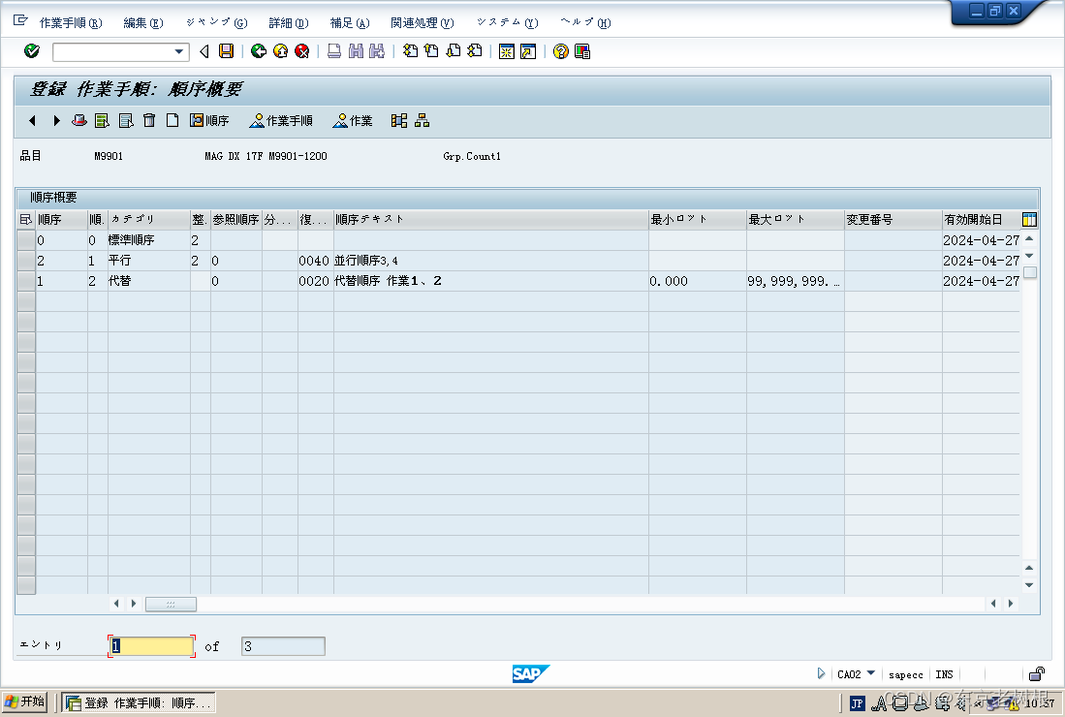Image resolution: width=1065 pixels, height=717 pixels.
Task: Click the Save icon in the toolbar
Action: click(224, 51)
